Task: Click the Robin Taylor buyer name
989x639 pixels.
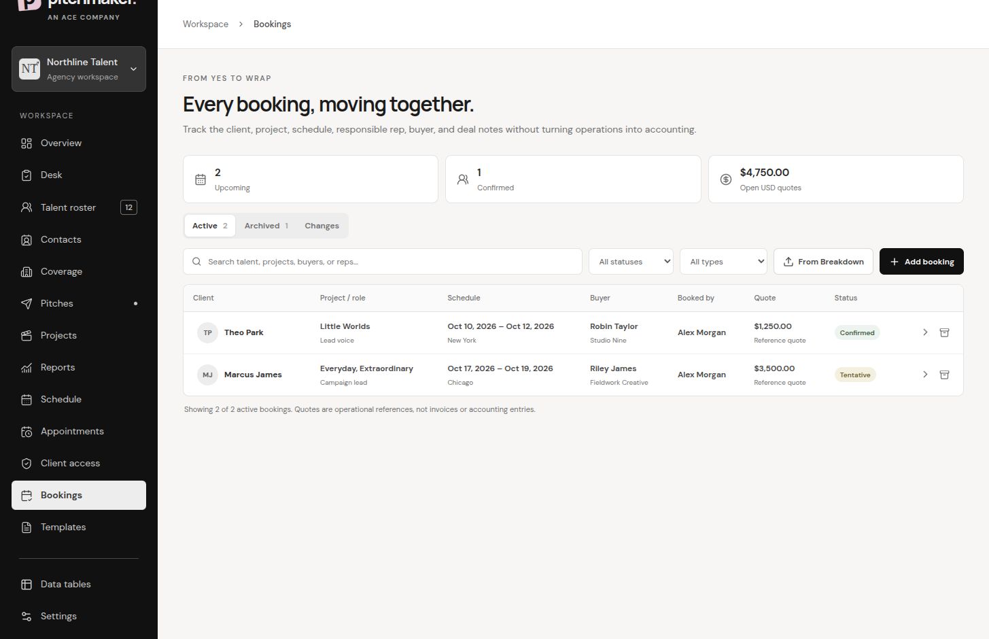Action: (614, 326)
